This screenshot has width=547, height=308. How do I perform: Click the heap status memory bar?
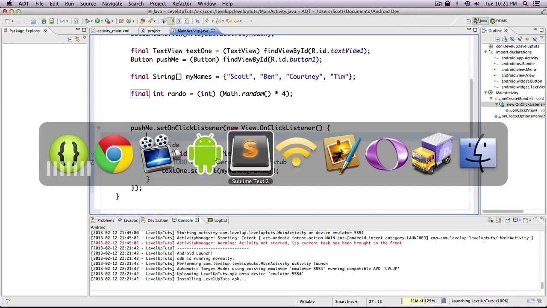pyautogui.click(x=422, y=301)
